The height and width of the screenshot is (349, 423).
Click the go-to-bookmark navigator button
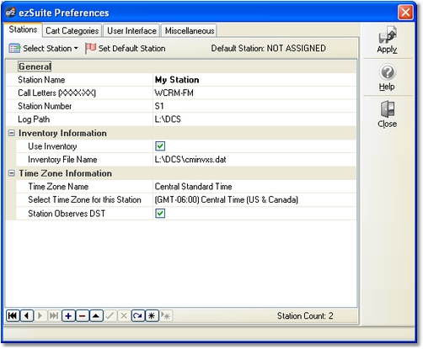pyautogui.click(x=166, y=316)
